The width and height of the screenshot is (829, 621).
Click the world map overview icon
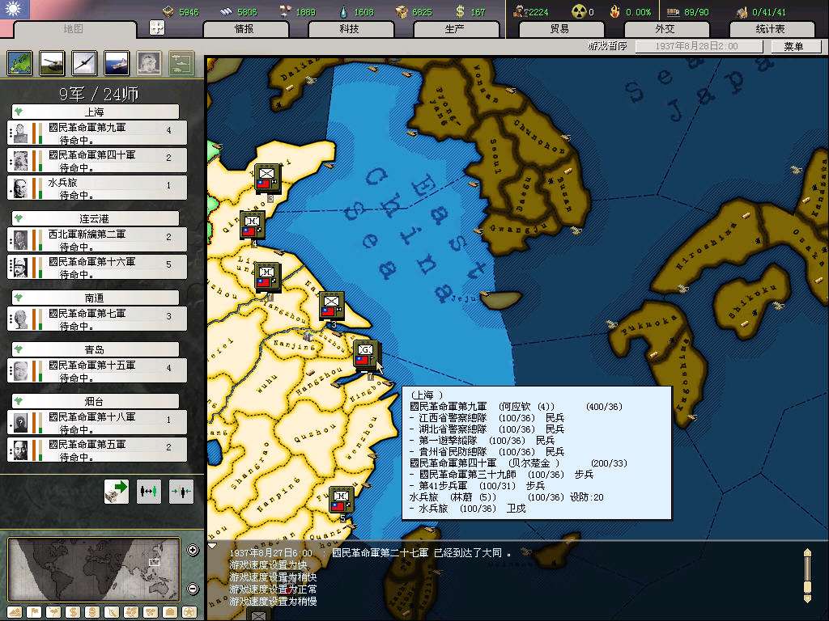point(19,63)
